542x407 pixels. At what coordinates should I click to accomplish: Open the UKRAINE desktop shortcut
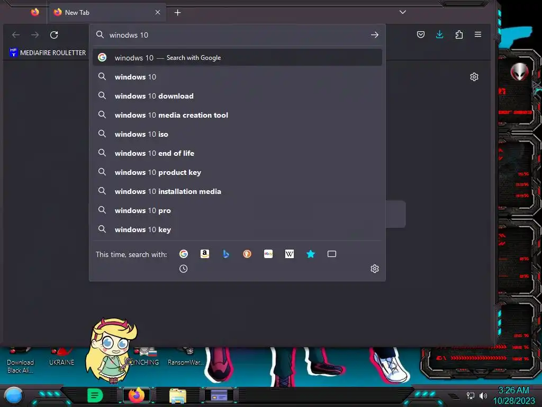[61, 358]
